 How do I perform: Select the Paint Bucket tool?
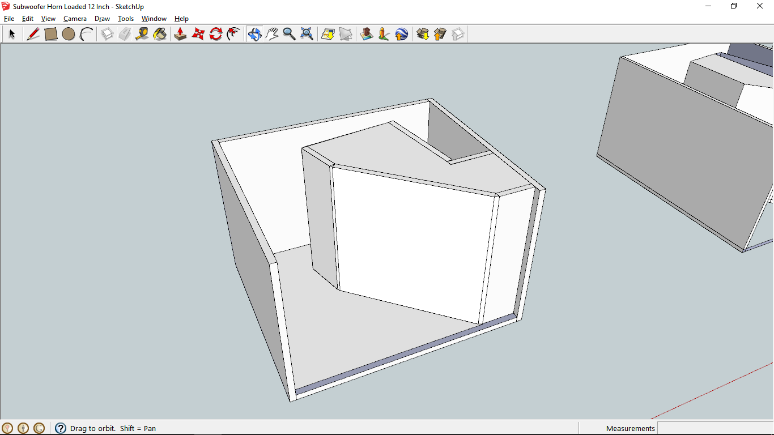click(160, 34)
